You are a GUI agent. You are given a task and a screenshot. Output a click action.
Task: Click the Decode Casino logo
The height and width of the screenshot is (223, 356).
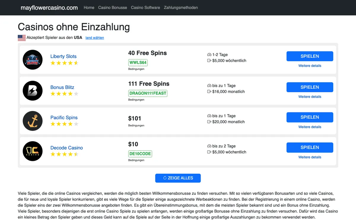(33, 151)
